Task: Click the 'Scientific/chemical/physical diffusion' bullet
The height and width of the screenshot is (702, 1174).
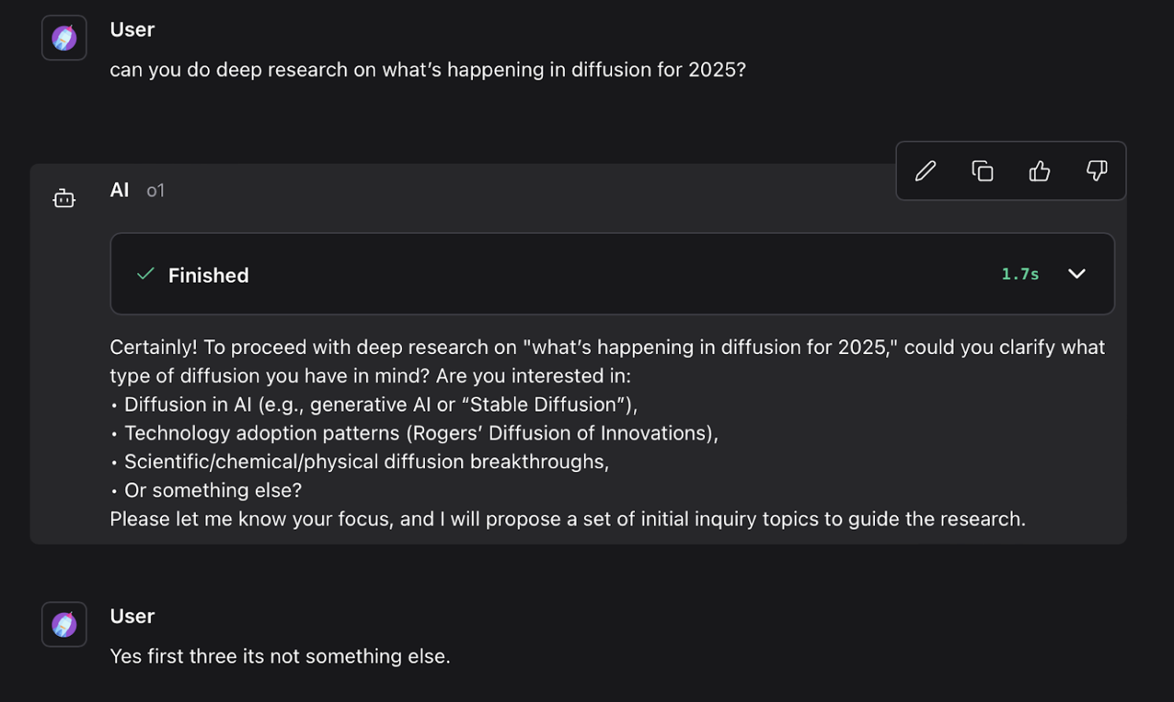Action: tap(367, 462)
